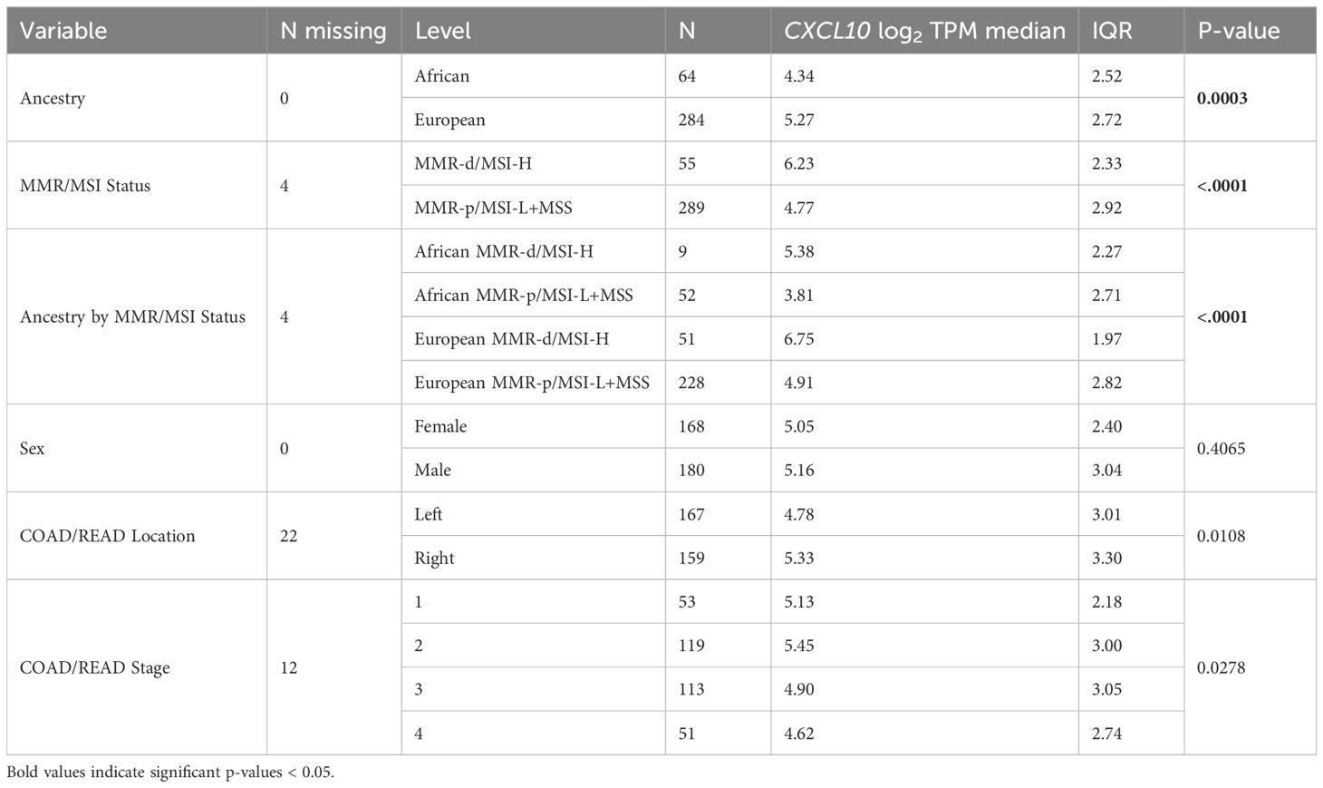Select the bold 0.0003 p-value
Viewport: 1323px width, 788px height.
(1222, 98)
